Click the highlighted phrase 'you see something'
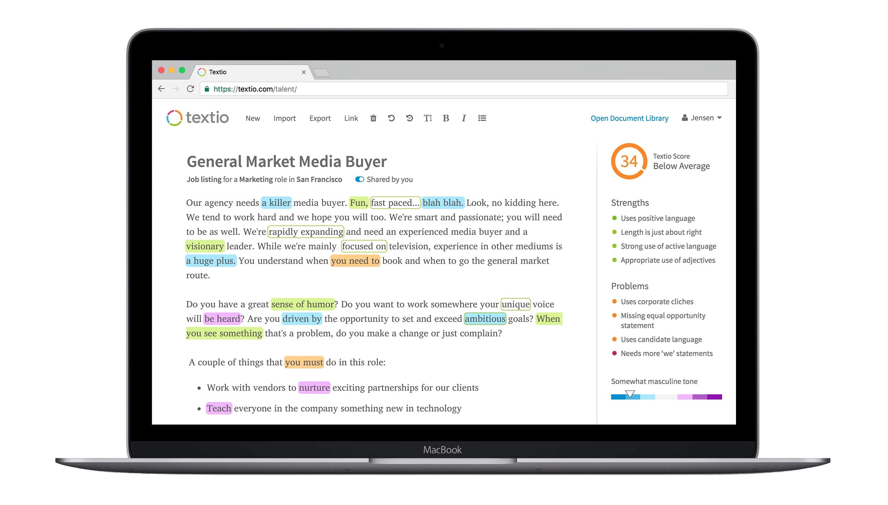 click(x=224, y=333)
